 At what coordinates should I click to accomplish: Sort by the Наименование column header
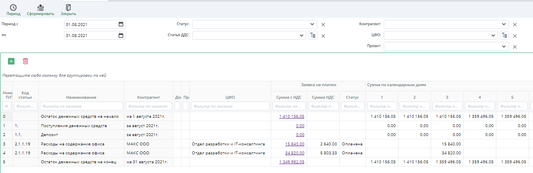click(81, 97)
